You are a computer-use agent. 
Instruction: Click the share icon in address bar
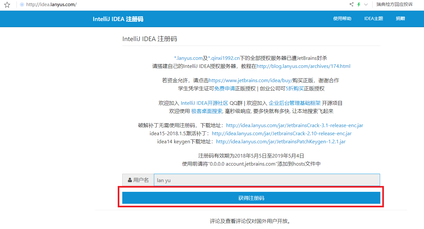tap(352, 5)
